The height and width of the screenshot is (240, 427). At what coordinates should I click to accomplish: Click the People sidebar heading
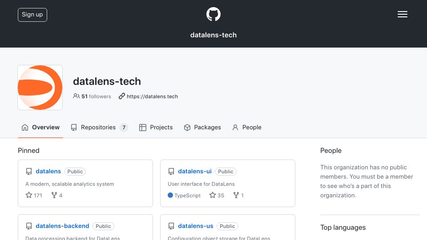point(331,151)
